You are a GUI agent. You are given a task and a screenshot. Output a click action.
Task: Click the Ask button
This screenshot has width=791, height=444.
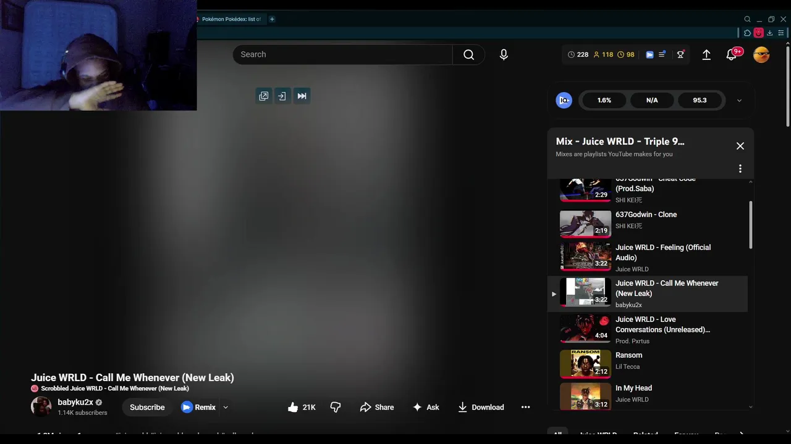(x=426, y=407)
